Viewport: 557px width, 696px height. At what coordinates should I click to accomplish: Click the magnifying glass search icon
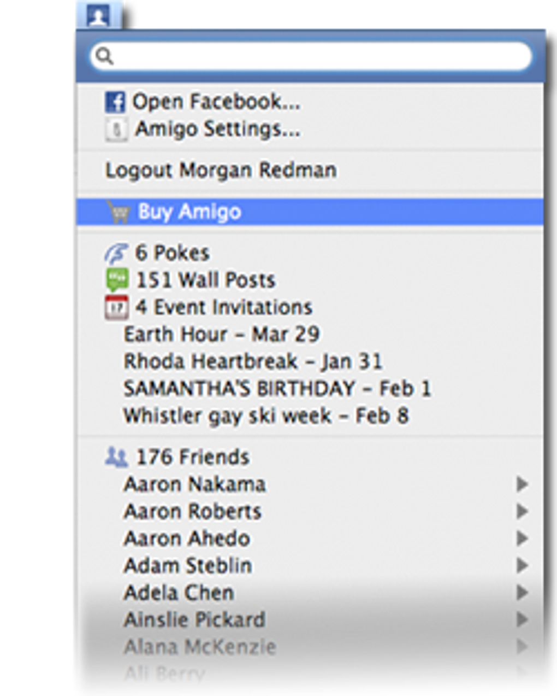coord(104,56)
